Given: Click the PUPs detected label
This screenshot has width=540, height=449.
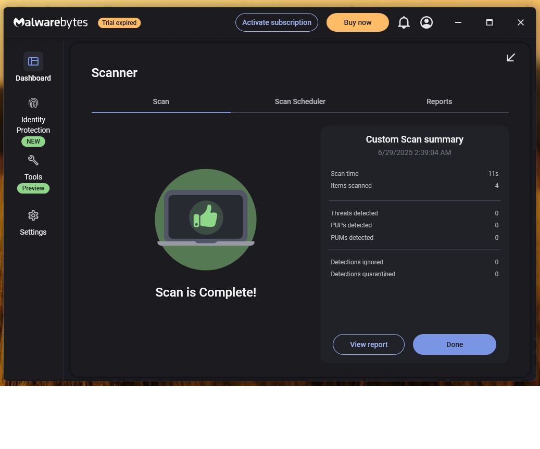Looking at the screenshot, I should tap(351, 225).
